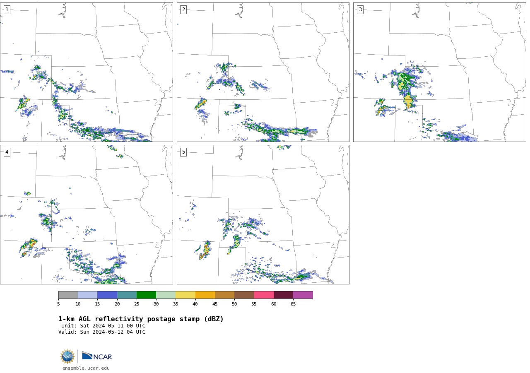This screenshot has width=530, height=373.
Task: Click the 35 tick label on colorbar
Action: (x=176, y=304)
